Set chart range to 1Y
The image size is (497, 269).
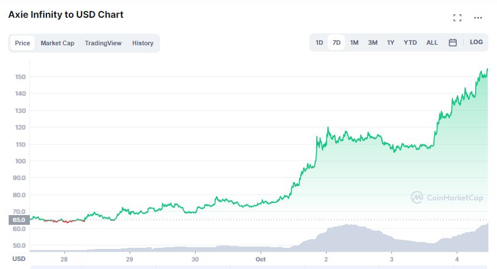pyautogui.click(x=391, y=42)
